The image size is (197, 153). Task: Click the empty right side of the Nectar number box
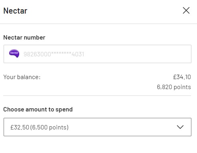coord(137,54)
